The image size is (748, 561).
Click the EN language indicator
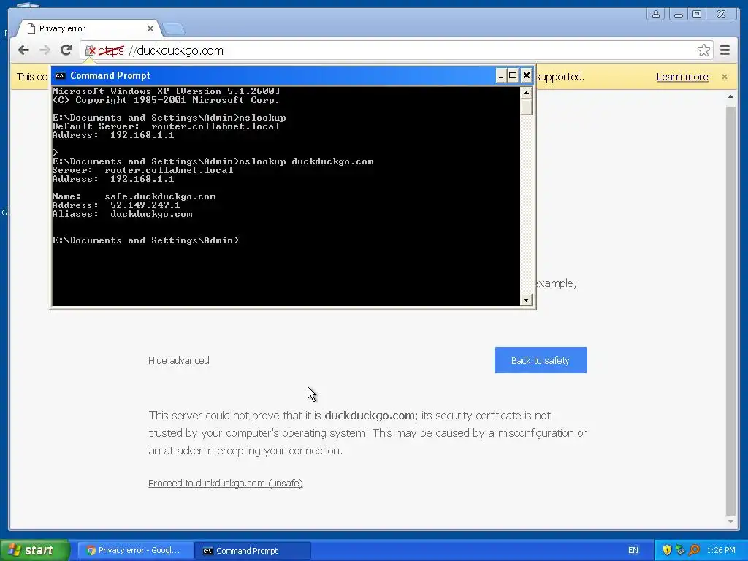coord(633,550)
